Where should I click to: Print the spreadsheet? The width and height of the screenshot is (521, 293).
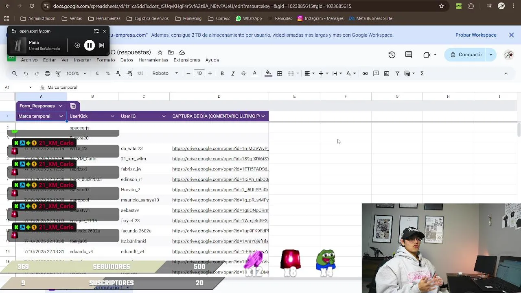tap(47, 73)
